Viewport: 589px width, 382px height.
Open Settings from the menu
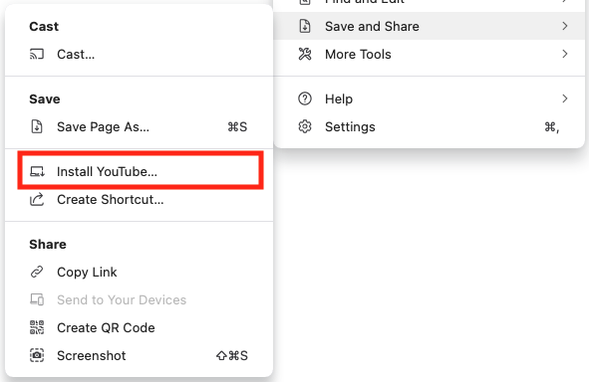tap(429, 126)
